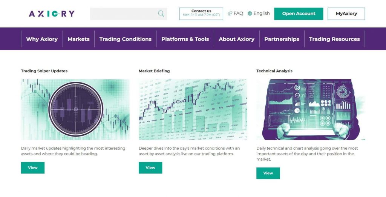The width and height of the screenshot is (386, 197).
Task: Click the search magnifier icon
Action: 161,14
